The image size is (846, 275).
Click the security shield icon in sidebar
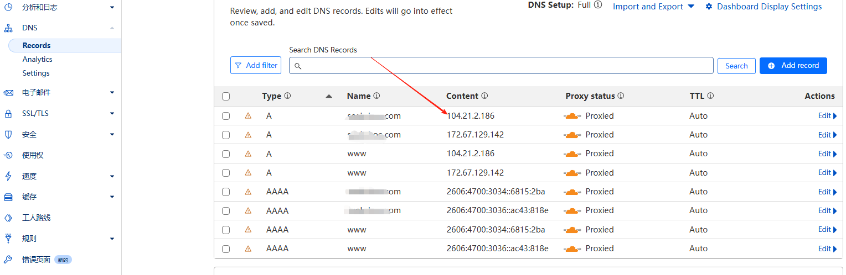[x=8, y=134]
